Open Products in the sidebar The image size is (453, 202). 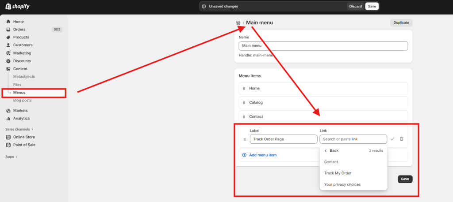click(x=21, y=37)
